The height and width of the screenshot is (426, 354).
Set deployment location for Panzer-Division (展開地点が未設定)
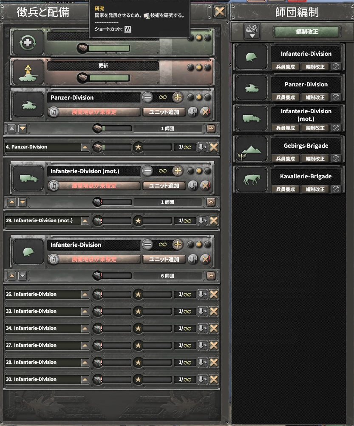94,112
